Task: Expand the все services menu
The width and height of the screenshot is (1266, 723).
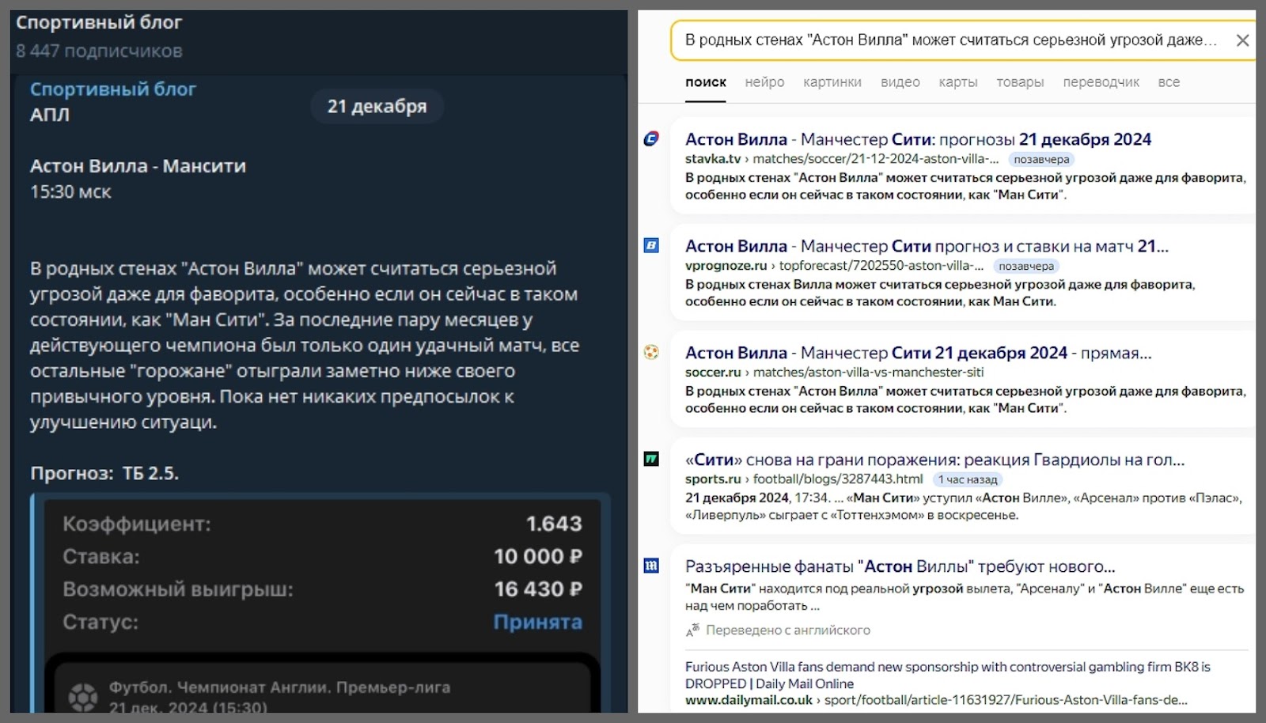Action: tap(1168, 82)
